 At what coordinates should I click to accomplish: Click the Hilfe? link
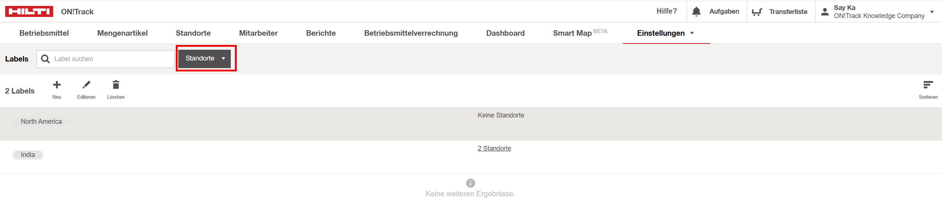667,11
